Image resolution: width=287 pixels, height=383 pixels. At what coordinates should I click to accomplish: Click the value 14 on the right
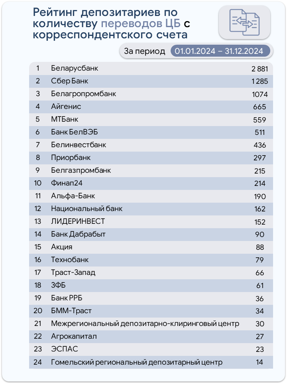(259, 362)
